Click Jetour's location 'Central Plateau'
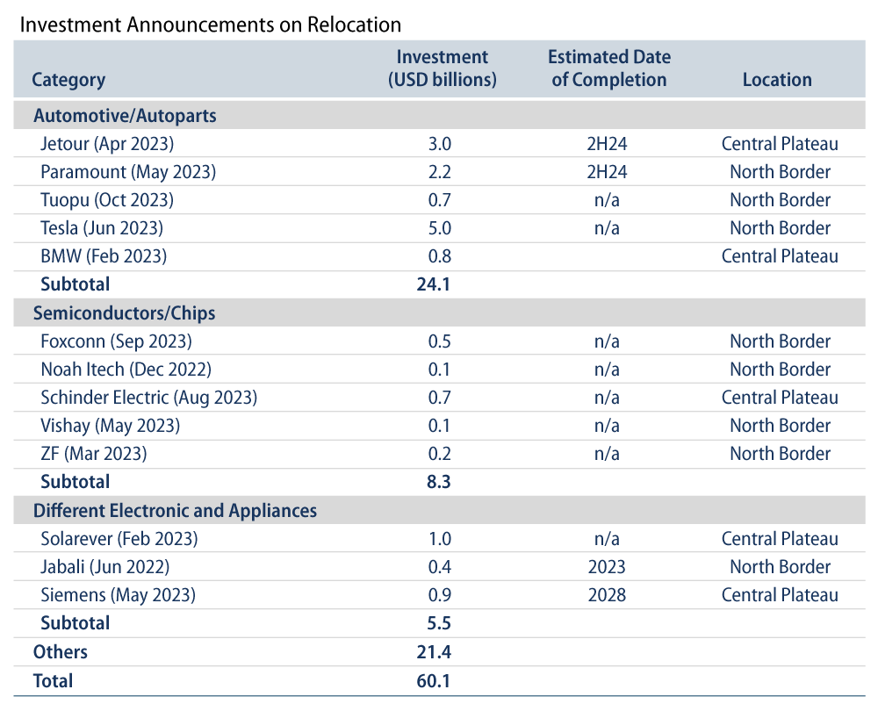The width and height of the screenshot is (878, 711). point(780,144)
